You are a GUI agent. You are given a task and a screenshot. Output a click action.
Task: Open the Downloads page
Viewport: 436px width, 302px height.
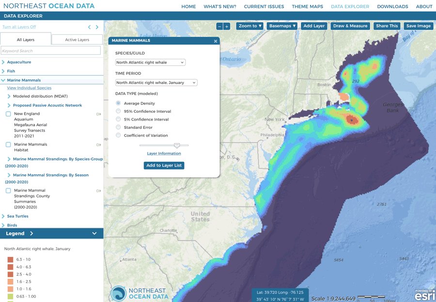tap(392, 6)
